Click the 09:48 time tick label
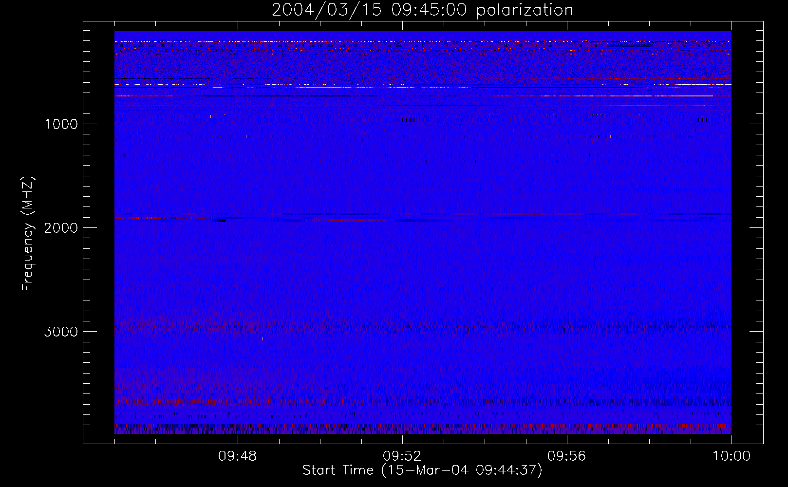 tap(237, 456)
